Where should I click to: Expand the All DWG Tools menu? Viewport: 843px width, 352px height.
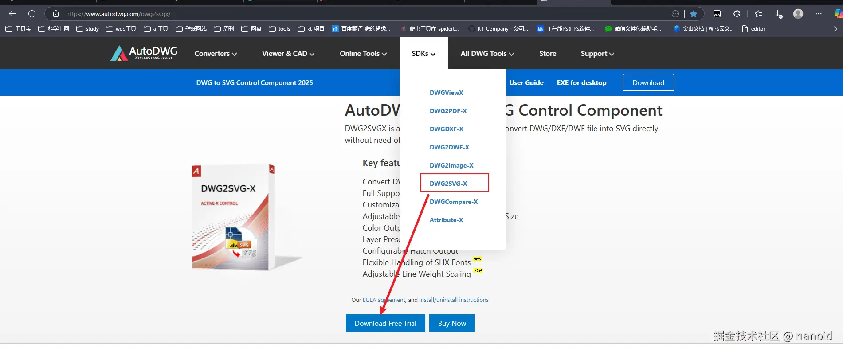pos(487,54)
